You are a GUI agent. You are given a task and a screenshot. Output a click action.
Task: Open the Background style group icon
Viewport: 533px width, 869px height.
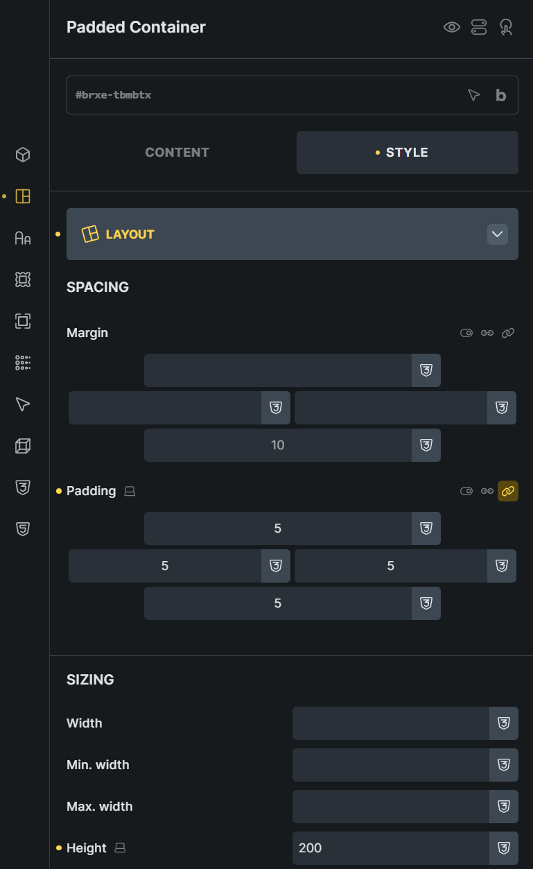pyautogui.click(x=23, y=279)
